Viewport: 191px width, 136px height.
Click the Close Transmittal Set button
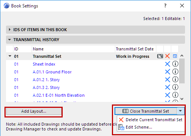[146, 111]
